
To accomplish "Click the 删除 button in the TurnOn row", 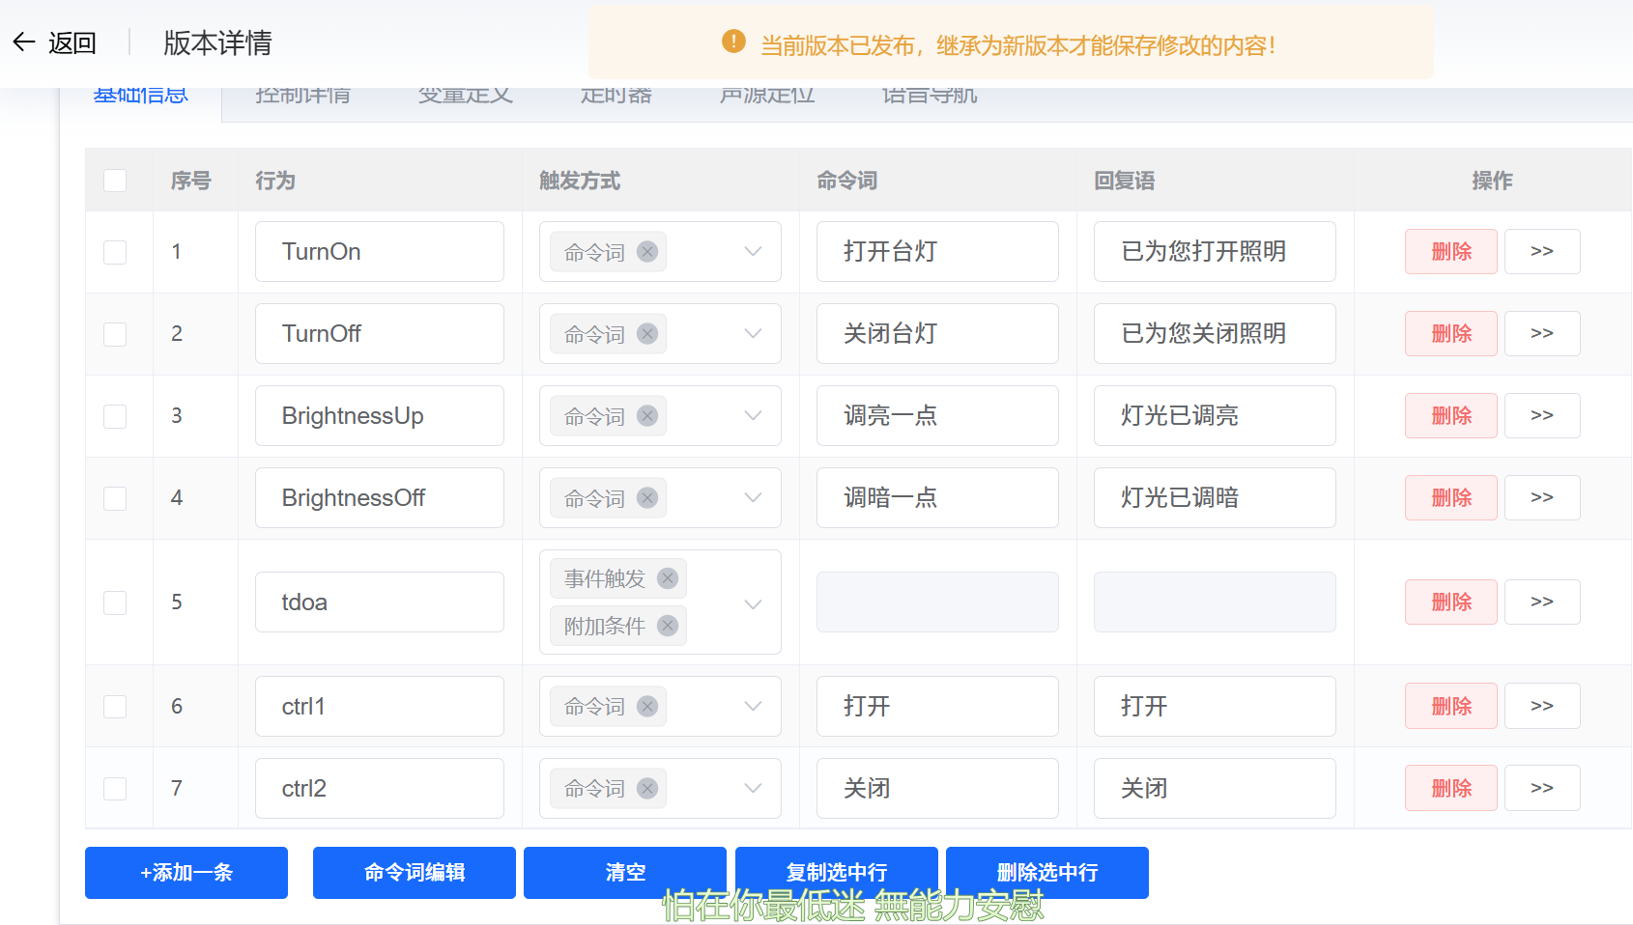I will click(x=1450, y=251).
